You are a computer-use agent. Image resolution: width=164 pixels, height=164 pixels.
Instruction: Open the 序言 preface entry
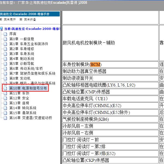point(13,34)
